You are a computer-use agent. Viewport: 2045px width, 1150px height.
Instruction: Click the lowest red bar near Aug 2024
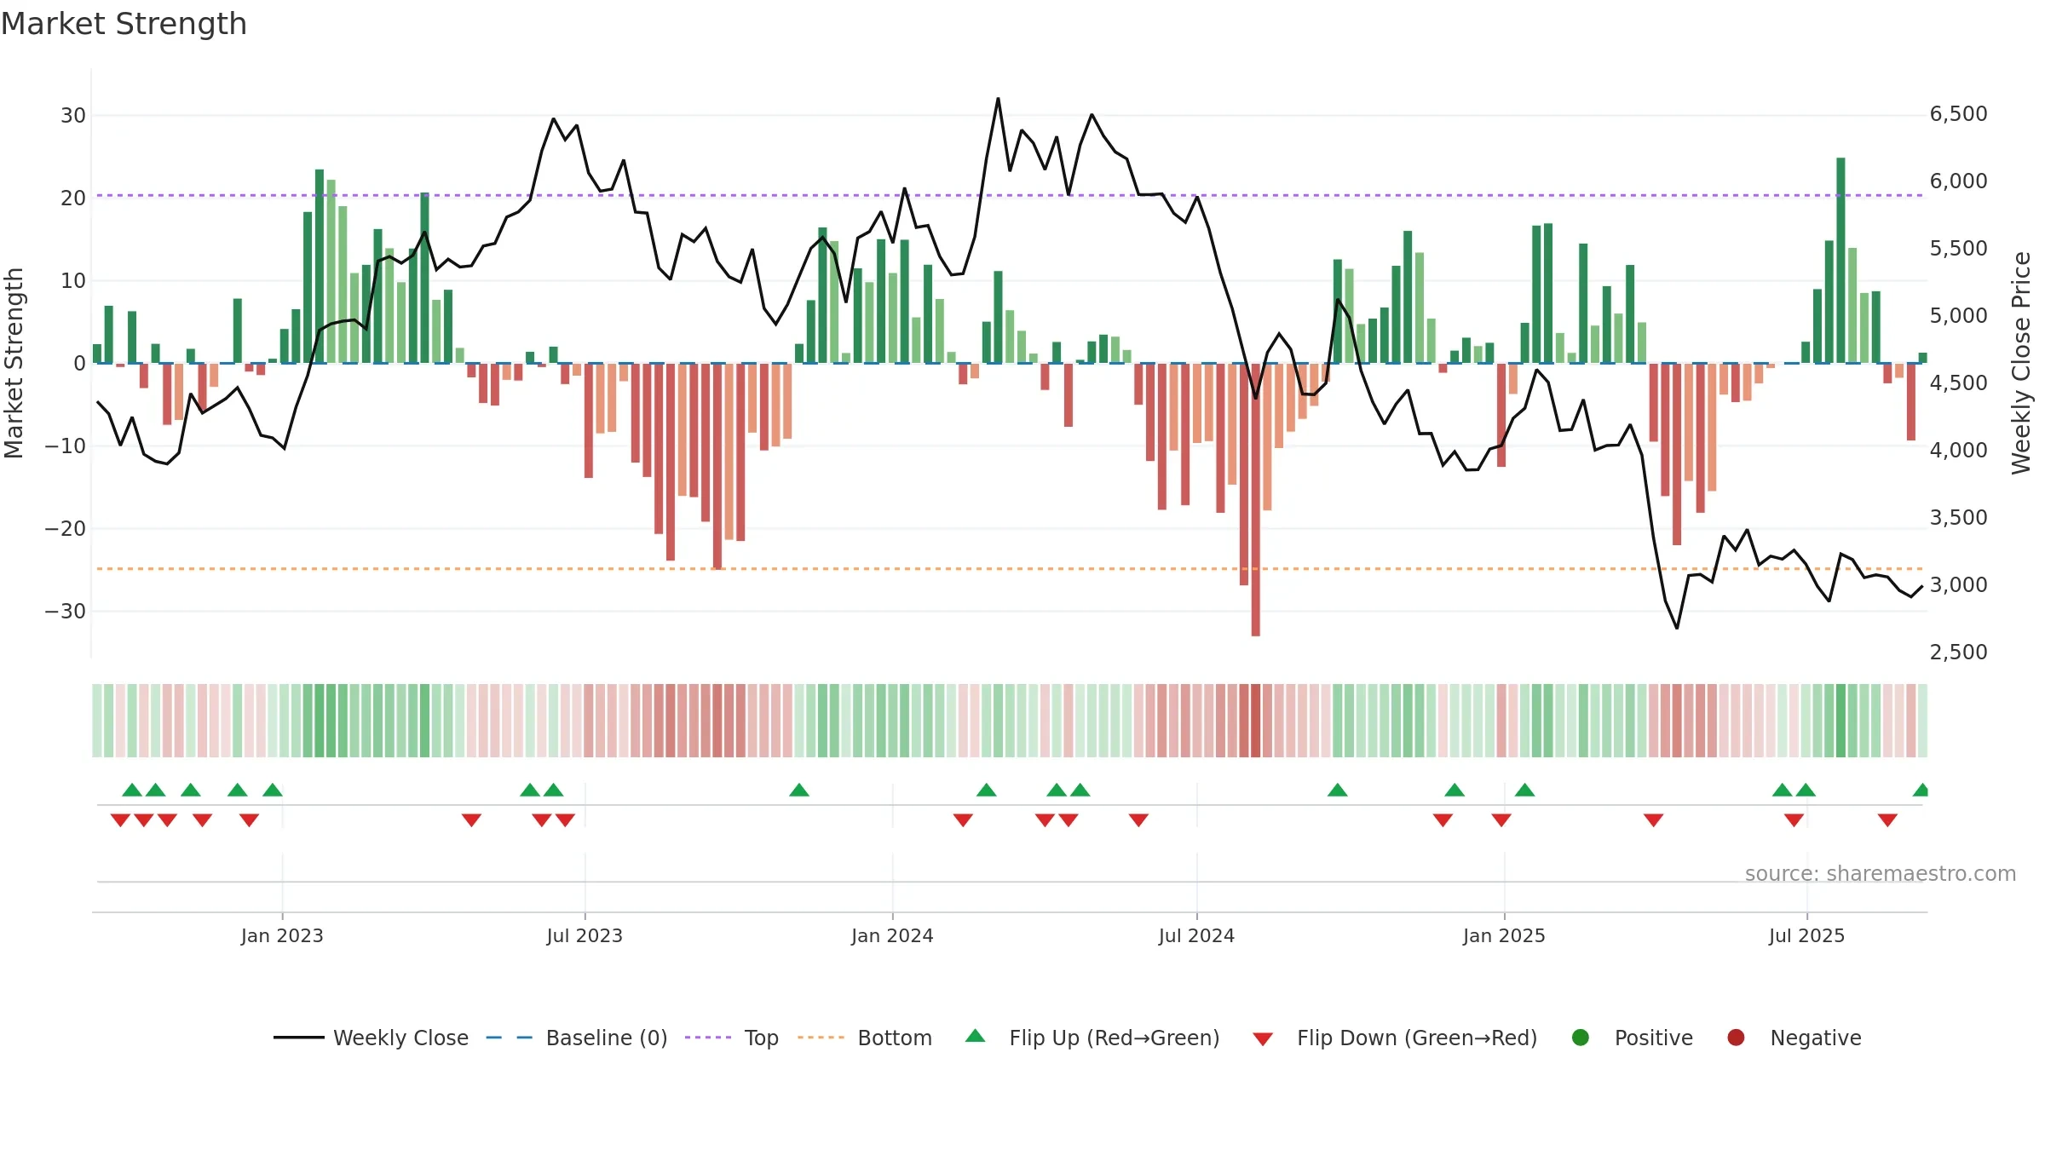click(x=1255, y=499)
